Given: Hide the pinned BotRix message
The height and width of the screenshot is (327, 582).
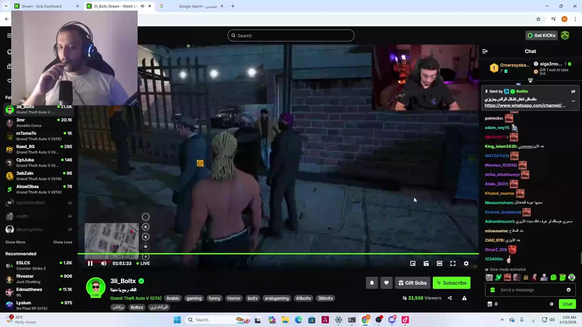Looking at the screenshot, I should click(x=573, y=91).
